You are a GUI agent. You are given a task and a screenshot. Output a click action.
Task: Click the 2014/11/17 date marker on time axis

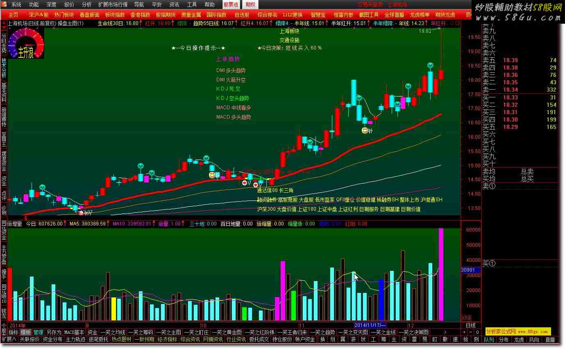point(370,325)
